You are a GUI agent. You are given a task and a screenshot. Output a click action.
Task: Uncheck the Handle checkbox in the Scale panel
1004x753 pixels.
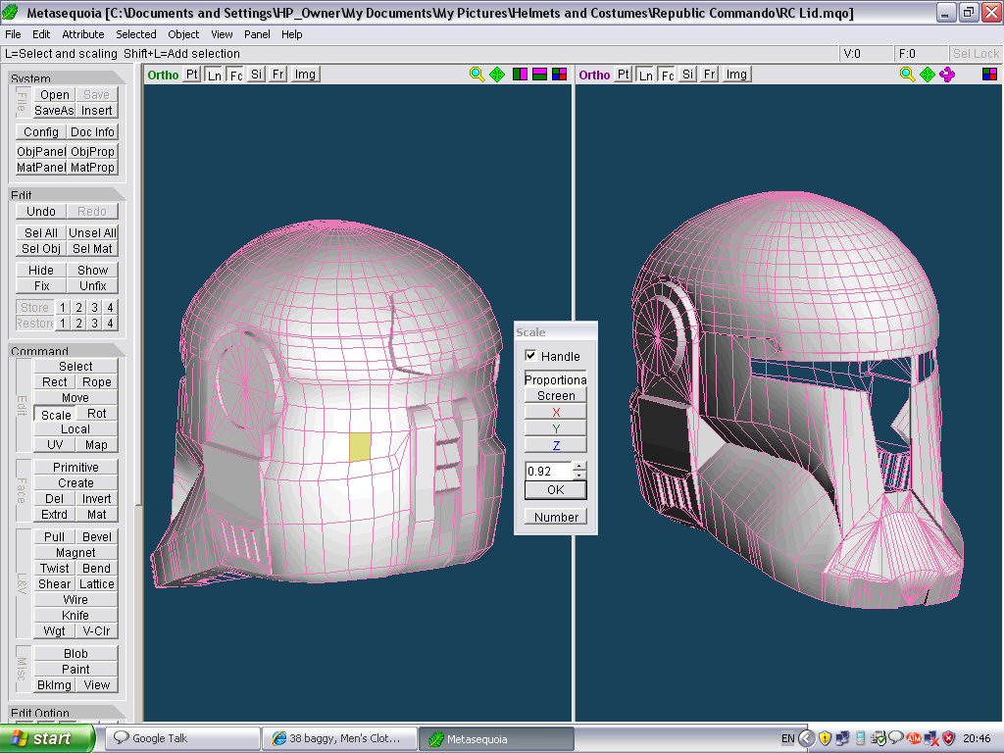tap(530, 355)
